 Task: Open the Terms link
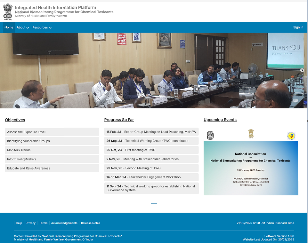(x=43, y=223)
